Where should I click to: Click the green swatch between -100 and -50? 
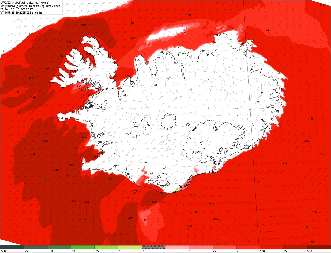(x=59, y=247)
